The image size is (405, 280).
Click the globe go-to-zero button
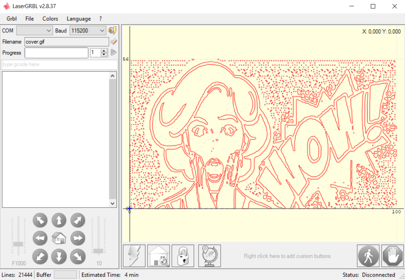209,256
